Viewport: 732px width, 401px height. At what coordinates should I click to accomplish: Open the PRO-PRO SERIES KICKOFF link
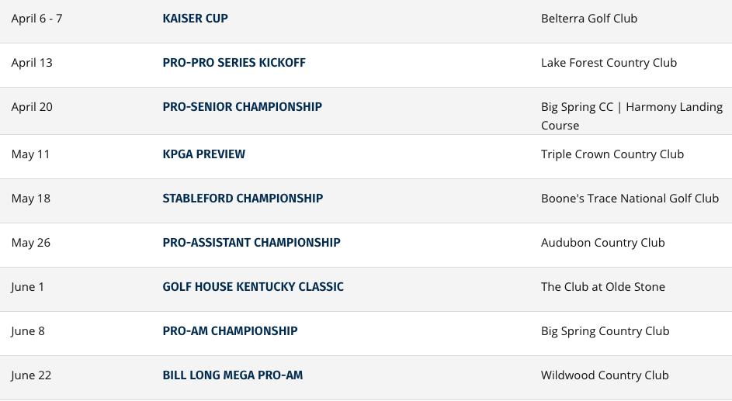click(x=234, y=63)
